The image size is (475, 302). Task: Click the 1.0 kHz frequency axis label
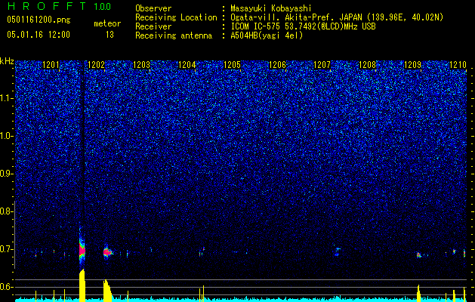pyautogui.click(x=7, y=136)
